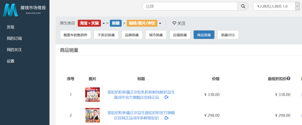Expand the 淘宝+天猫 platform dropdown arrow

pyautogui.click(x=104, y=23)
